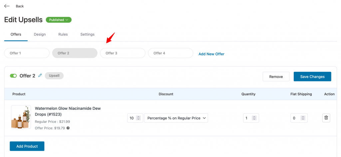
Task: Click the pencil icon to rename Offer 2
Action: coord(40,76)
